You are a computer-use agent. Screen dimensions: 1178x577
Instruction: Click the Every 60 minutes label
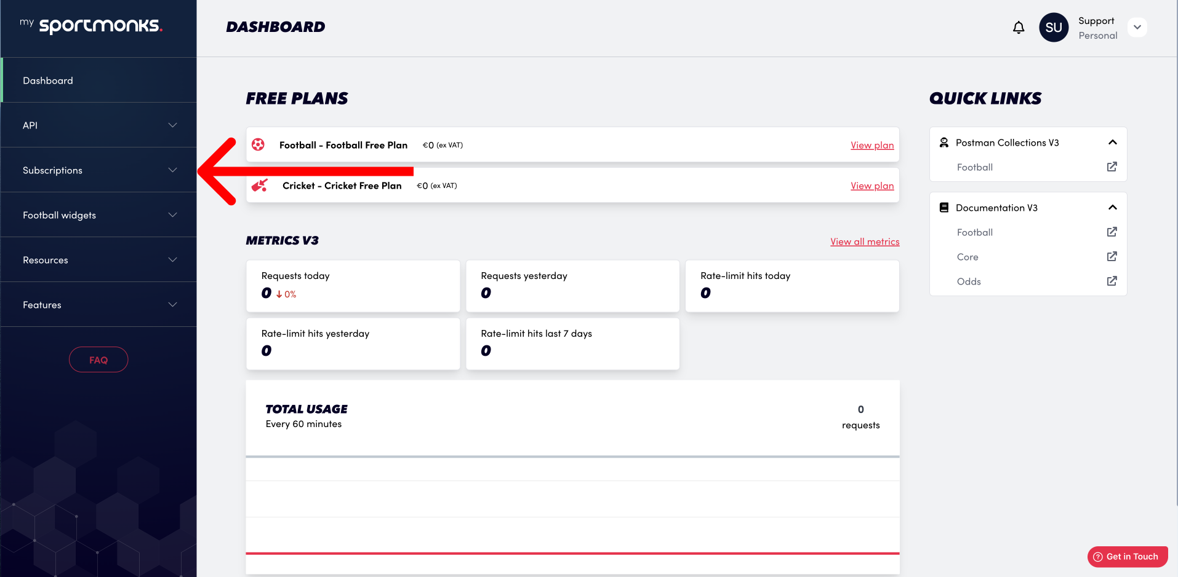click(303, 424)
